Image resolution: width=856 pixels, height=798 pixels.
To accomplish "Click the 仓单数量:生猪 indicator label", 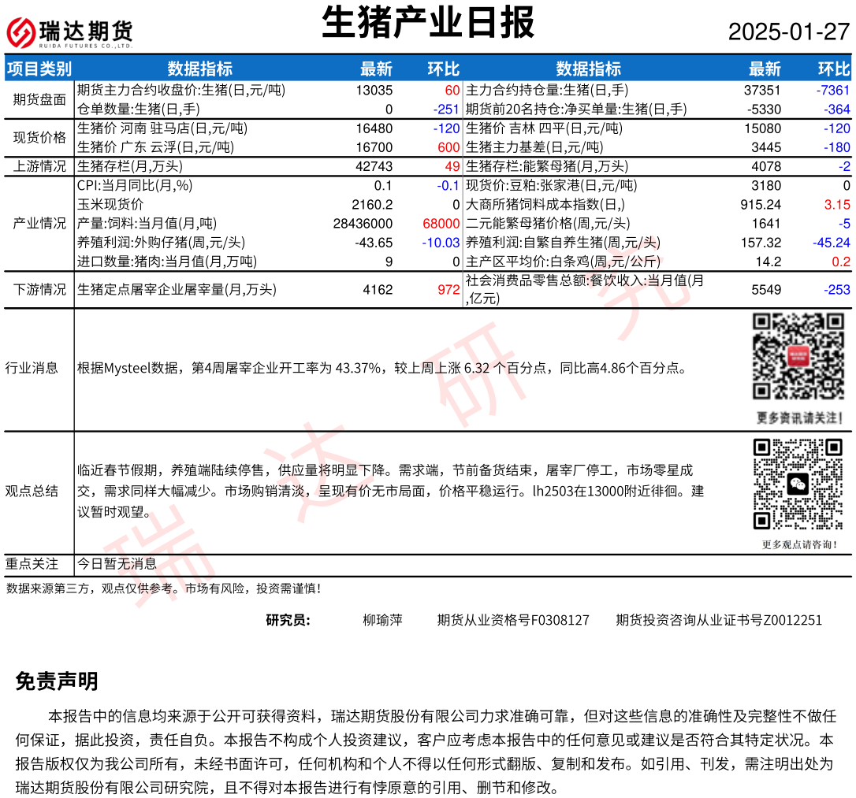I will tap(138, 109).
